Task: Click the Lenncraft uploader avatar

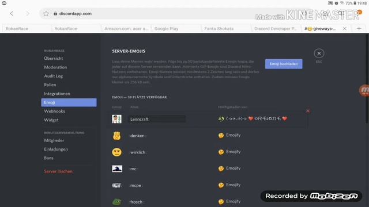Action: coord(221,119)
